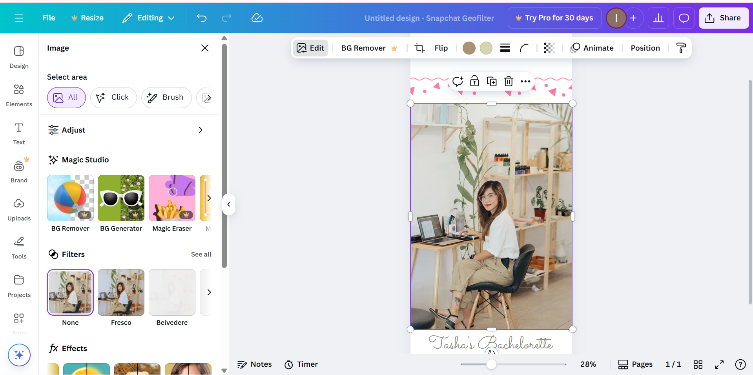The image size is (753, 375).
Task: Expand the Adjust settings
Action: tap(129, 130)
